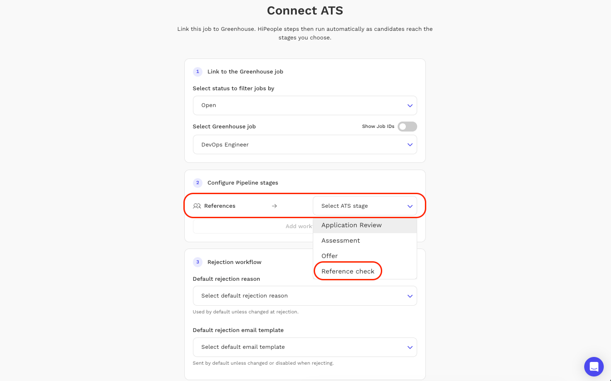Open the Select Greenhouse job dropdown
This screenshot has height=381, width=611.
305,145
